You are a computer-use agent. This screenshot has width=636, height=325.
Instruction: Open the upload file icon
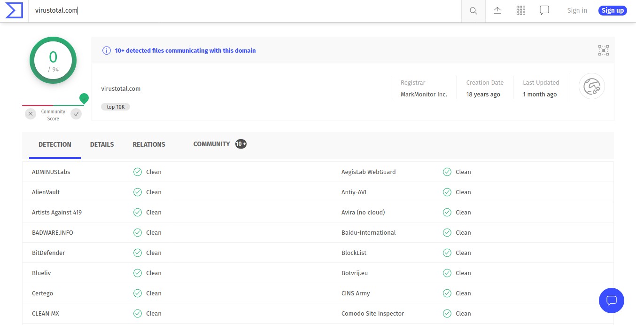pos(497,10)
